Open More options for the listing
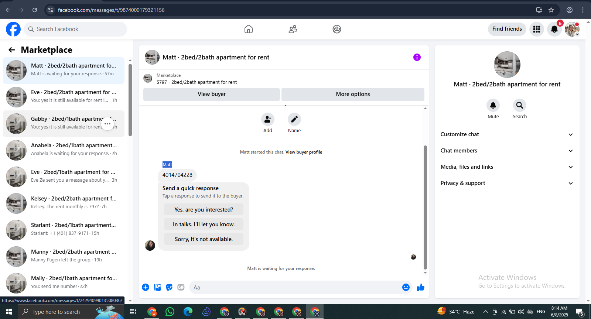 tap(353, 94)
